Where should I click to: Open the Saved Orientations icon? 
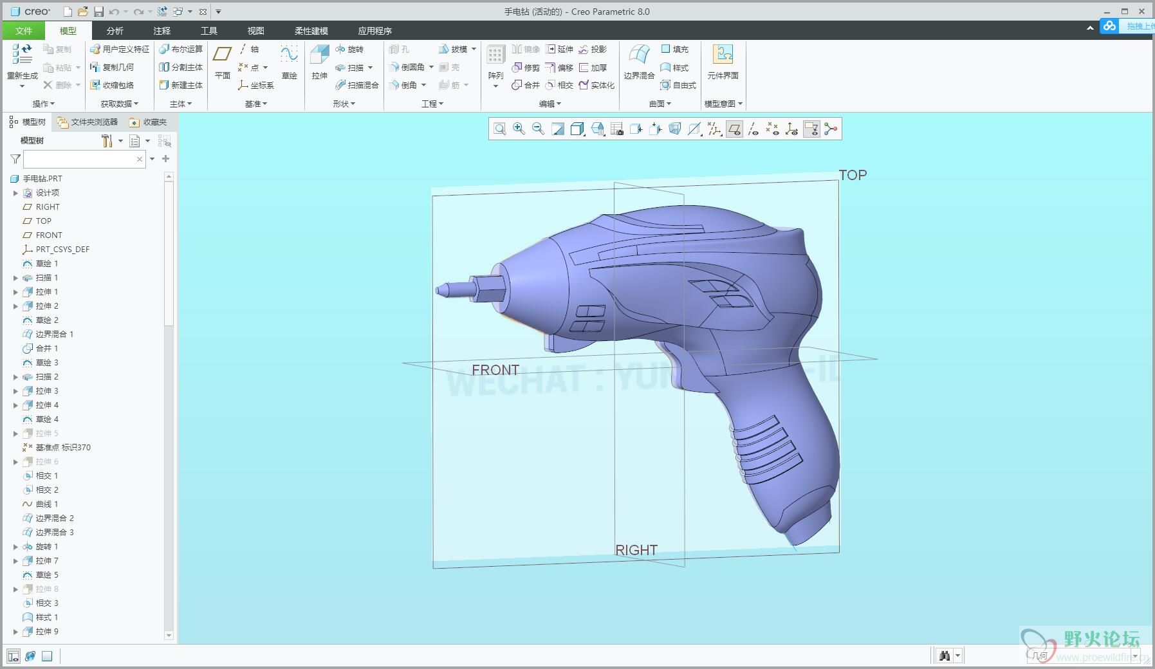point(597,129)
